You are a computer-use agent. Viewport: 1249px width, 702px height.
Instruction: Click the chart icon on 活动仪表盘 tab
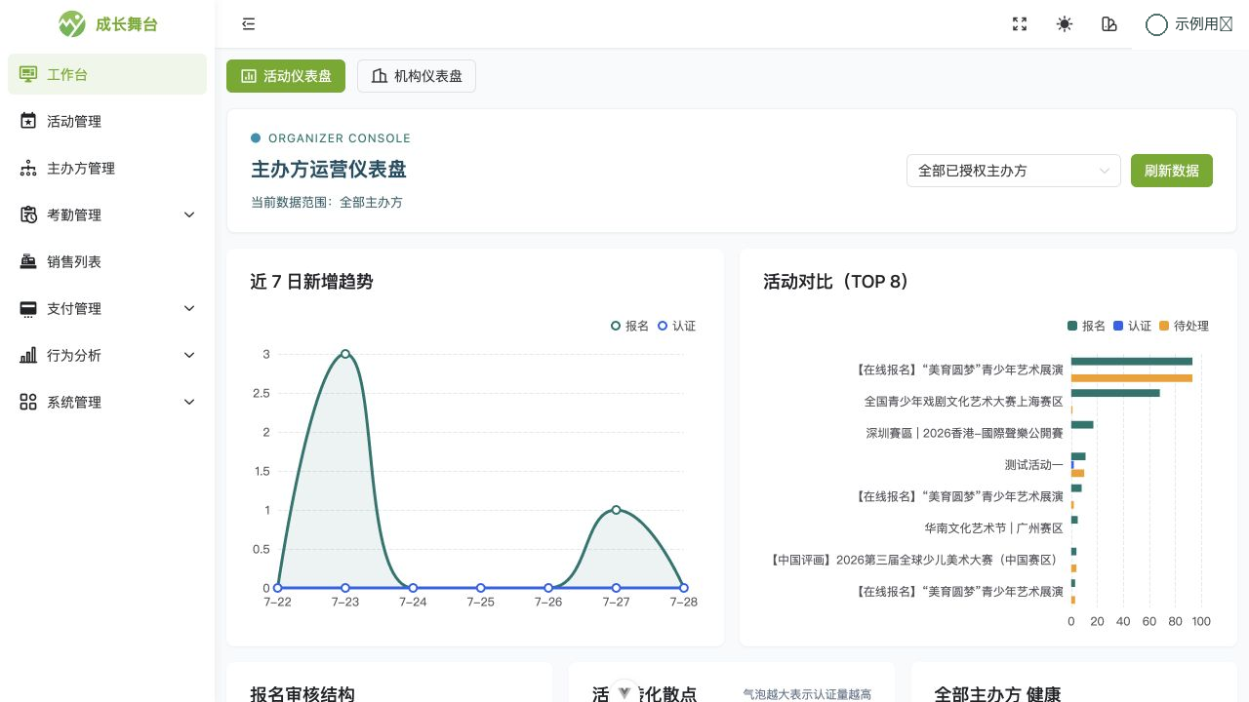249,76
